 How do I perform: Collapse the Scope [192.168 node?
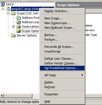[x=8, y=14]
